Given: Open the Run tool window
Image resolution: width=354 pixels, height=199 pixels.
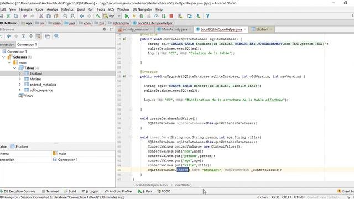Looking at the screenshot, I should tap(145, 191).
